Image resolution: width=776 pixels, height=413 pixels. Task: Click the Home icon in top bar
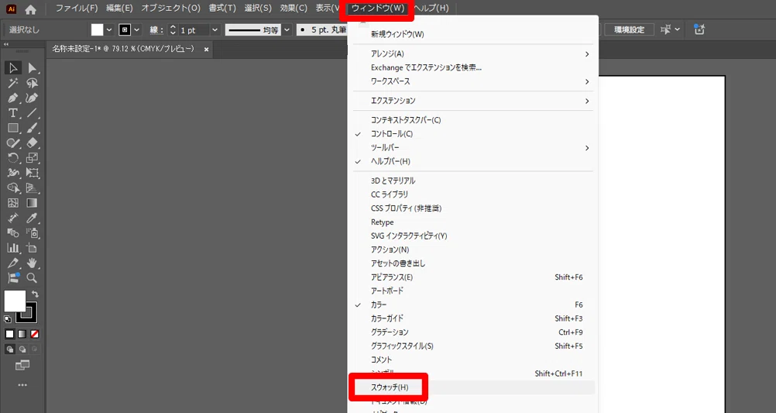[30, 9]
